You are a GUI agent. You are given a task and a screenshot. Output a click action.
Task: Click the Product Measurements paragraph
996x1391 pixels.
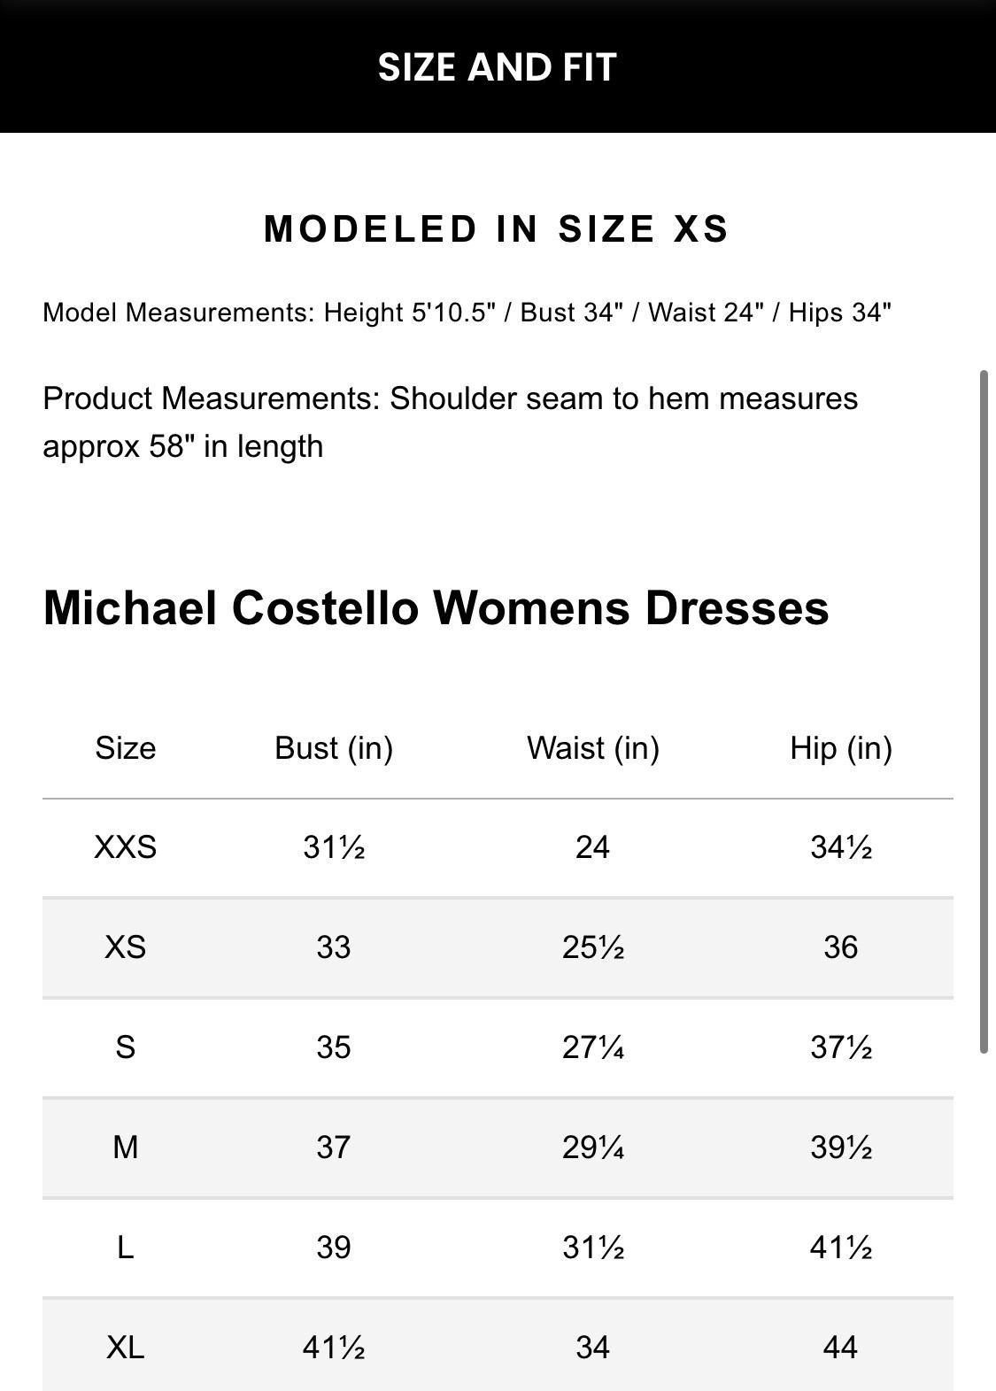point(450,422)
